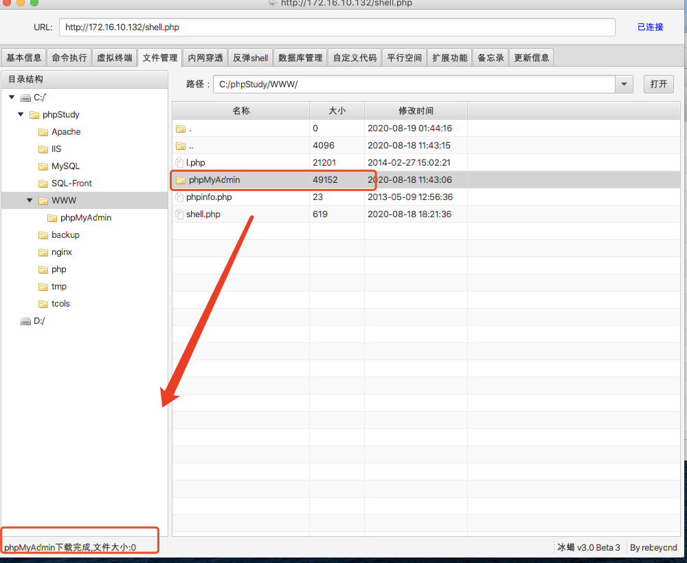The width and height of the screenshot is (687, 563).
Task: Select the nginx label in tree
Action: tap(61, 252)
